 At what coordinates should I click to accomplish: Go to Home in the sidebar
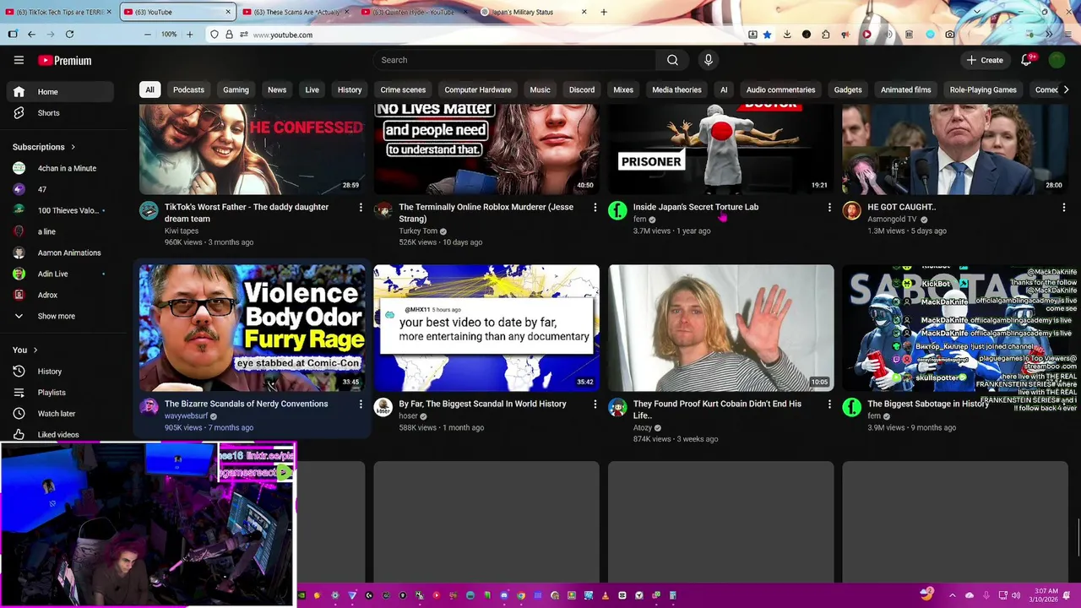coord(59,92)
